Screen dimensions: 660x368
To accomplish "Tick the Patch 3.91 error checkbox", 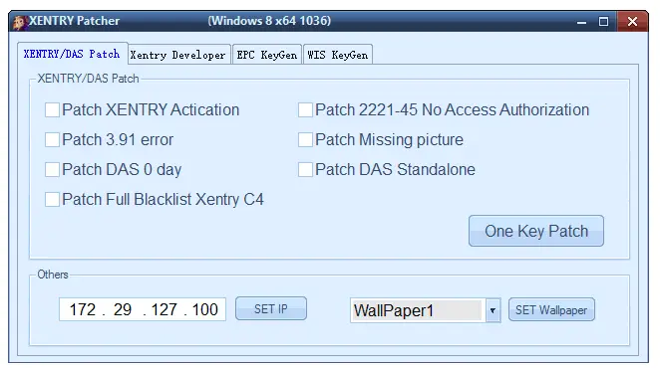I will coord(52,140).
